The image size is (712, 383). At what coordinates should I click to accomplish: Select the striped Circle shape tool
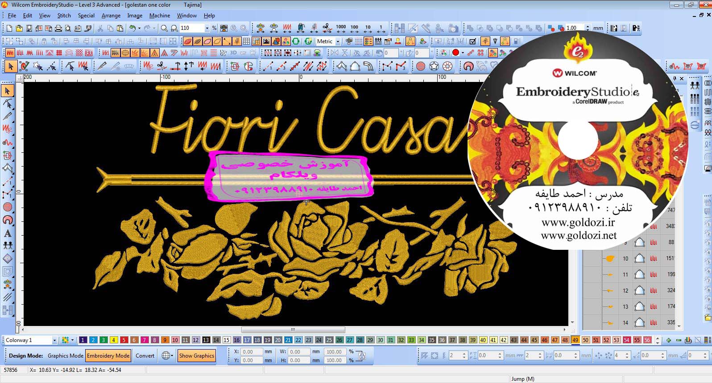[x=421, y=66]
